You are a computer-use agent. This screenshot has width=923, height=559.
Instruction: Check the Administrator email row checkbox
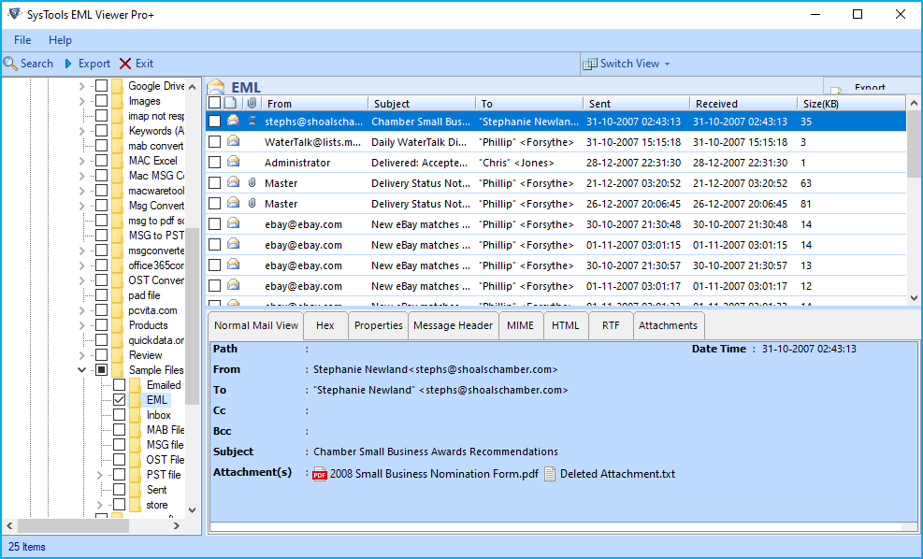point(214,163)
